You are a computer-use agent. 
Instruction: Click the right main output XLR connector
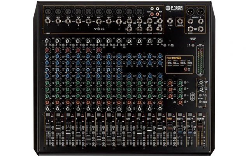click(200, 12)
